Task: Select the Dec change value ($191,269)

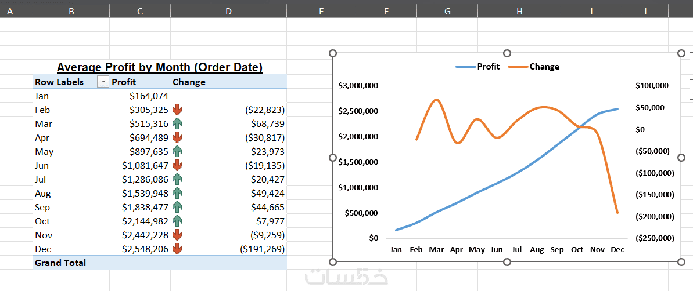Action: coord(262,249)
